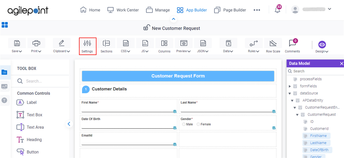Collapse the Tool Box panel with the left chevron
This screenshot has width=344, height=158.
[69, 124]
